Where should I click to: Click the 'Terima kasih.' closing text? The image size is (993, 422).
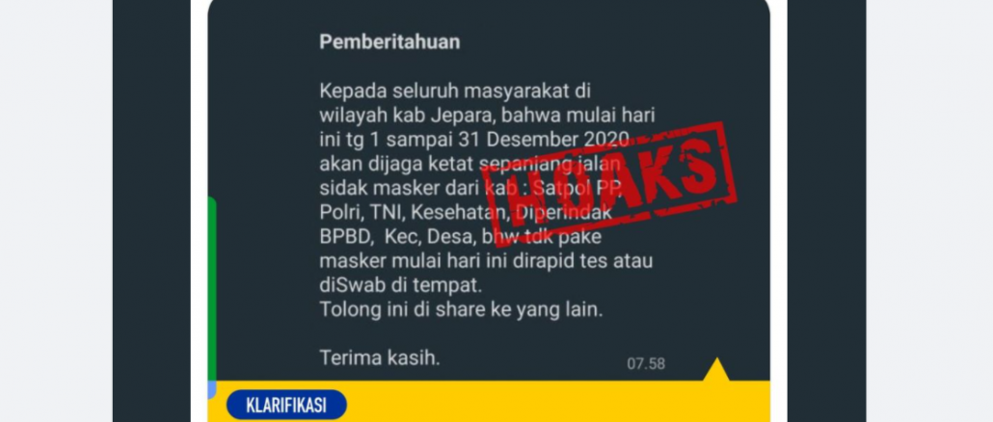coord(379,358)
